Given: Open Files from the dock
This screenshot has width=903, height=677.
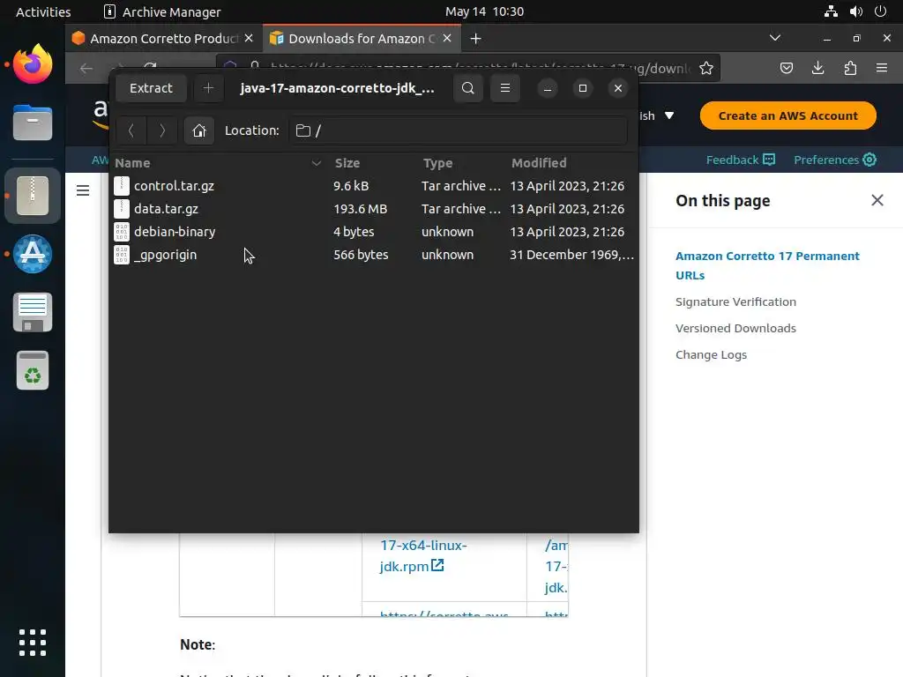Looking at the screenshot, I should click(33, 123).
